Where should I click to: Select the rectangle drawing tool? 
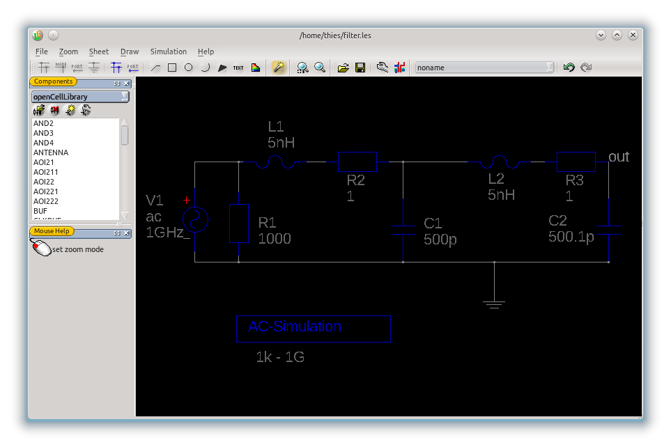(x=172, y=68)
